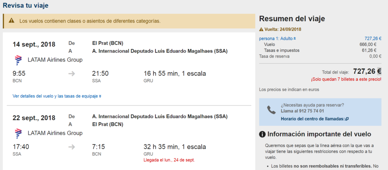
Task: Click the chevron after equipaje link
Action: (x=100, y=96)
